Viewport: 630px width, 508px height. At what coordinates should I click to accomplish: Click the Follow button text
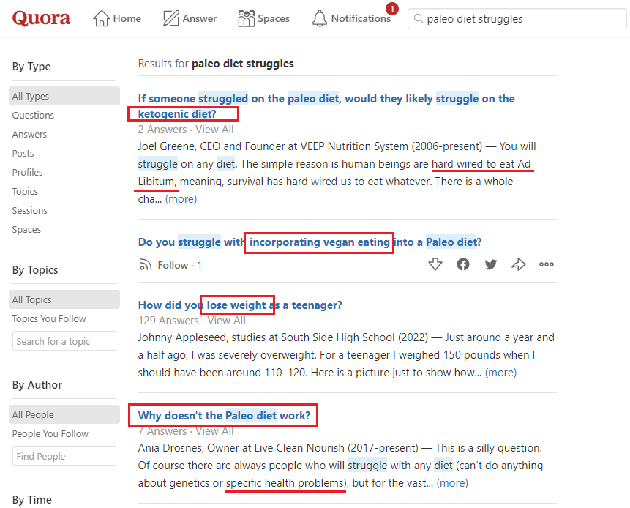173,265
